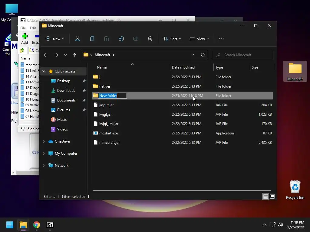Viewport: 310px width, 232px height.
Task: Go to Downloads in Quick access
Action: (x=66, y=91)
